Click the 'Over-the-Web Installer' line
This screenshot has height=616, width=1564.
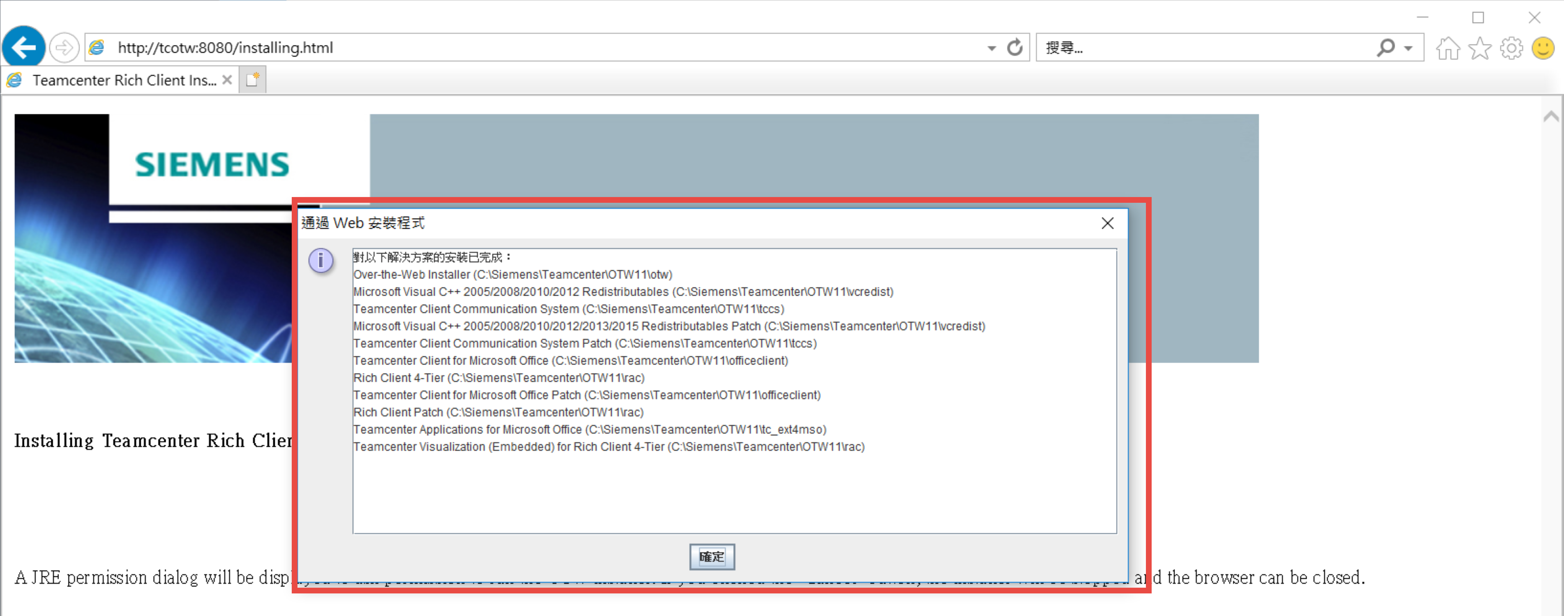(512, 274)
